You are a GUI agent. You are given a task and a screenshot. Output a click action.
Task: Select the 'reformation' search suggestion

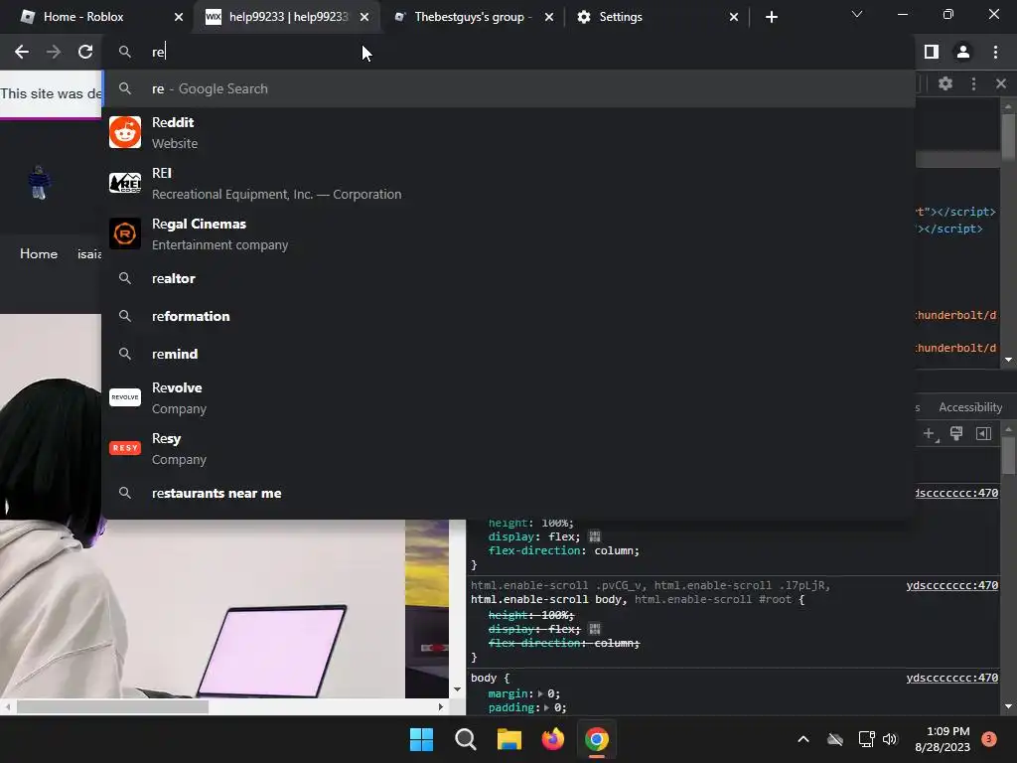(x=509, y=316)
